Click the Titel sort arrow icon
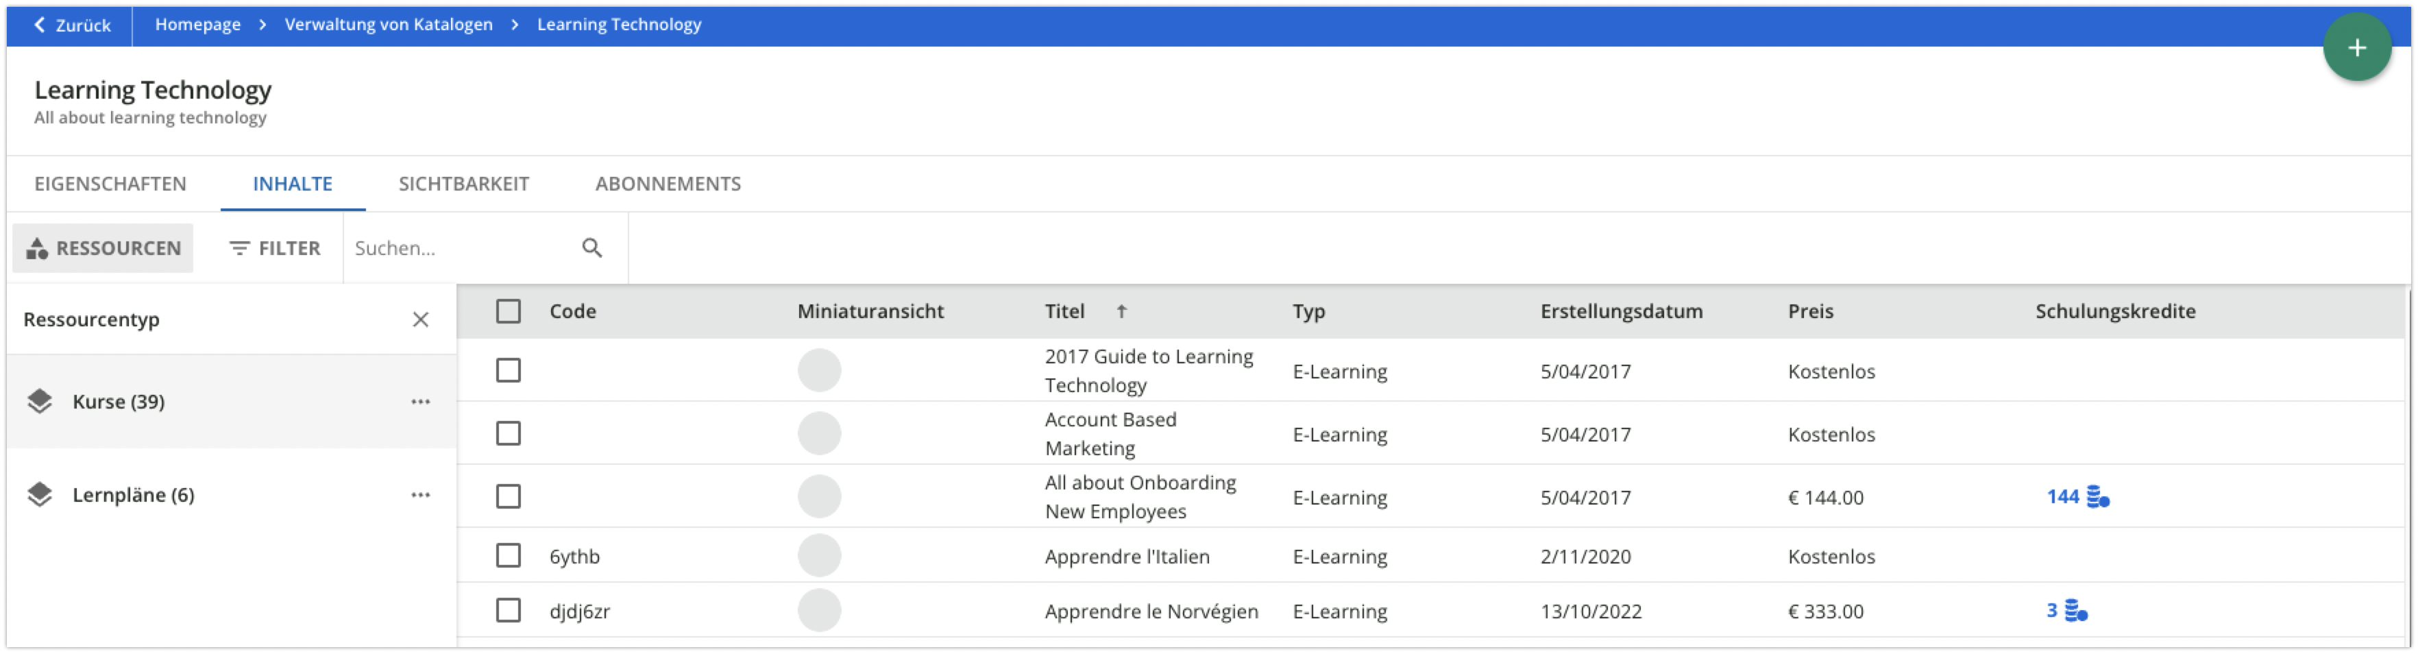Viewport: 2418px width, 654px height. click(1121, 311)
